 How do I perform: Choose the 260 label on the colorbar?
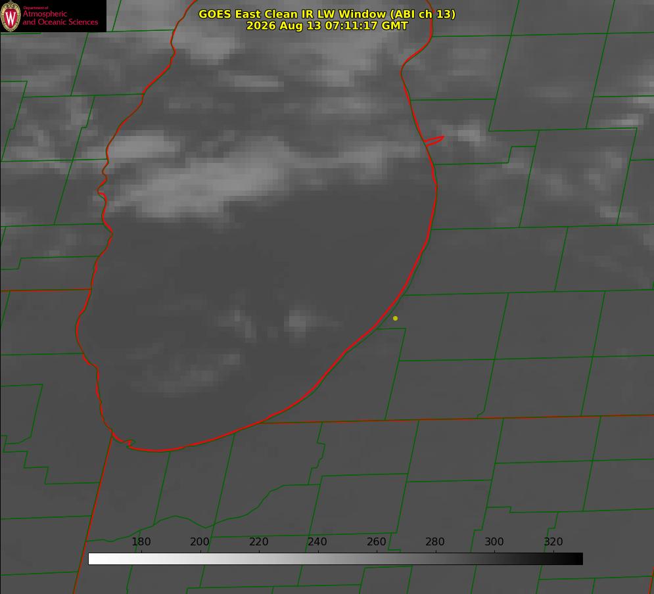(376, 541)
